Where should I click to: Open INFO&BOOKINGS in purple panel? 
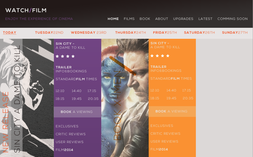tap(71, 71)
